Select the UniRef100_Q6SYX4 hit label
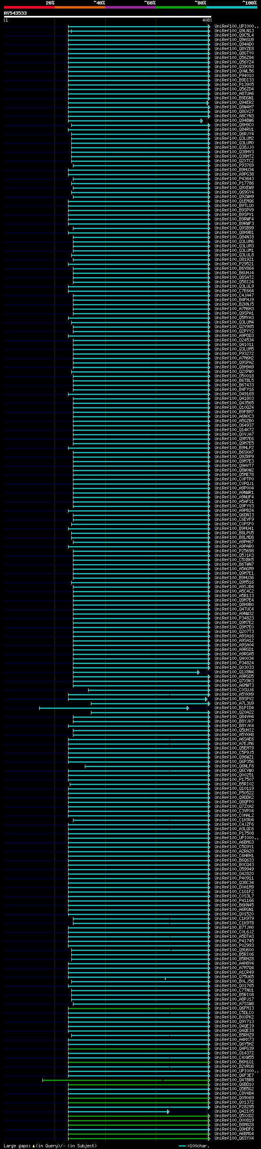 pos(234,1138)
